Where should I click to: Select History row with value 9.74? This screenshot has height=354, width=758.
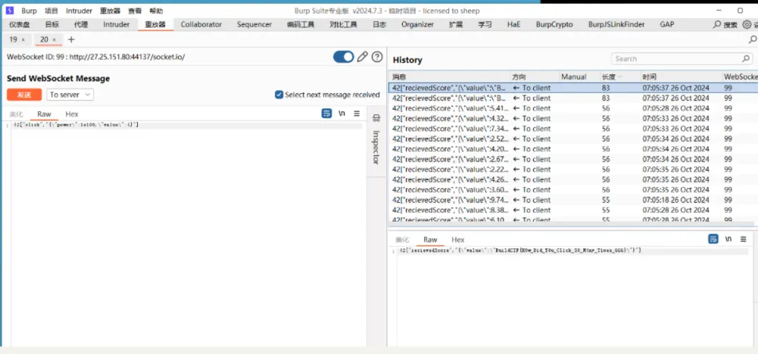[573, 200]
